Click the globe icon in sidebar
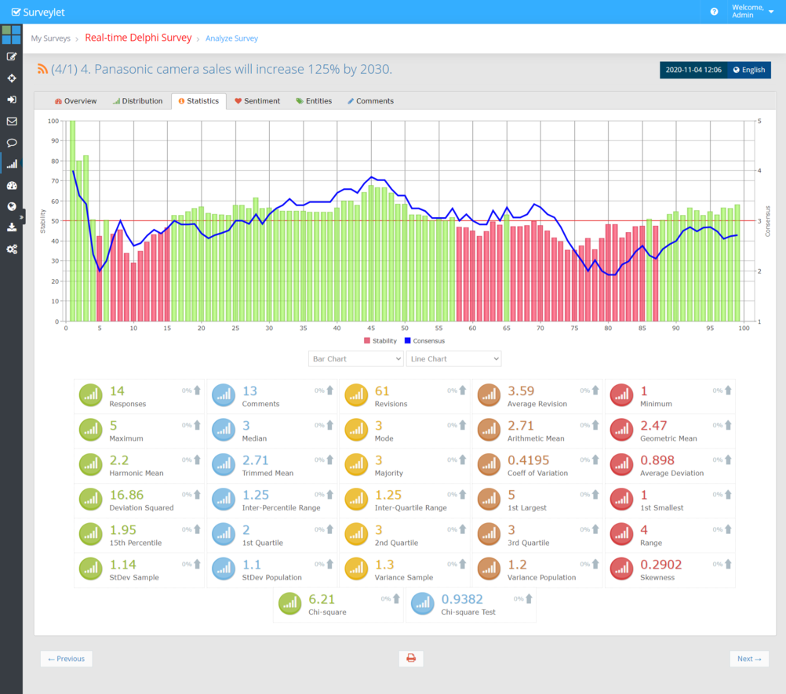This screenshot has height=694, width=786. pyautogui.click(x=12, y=207)
